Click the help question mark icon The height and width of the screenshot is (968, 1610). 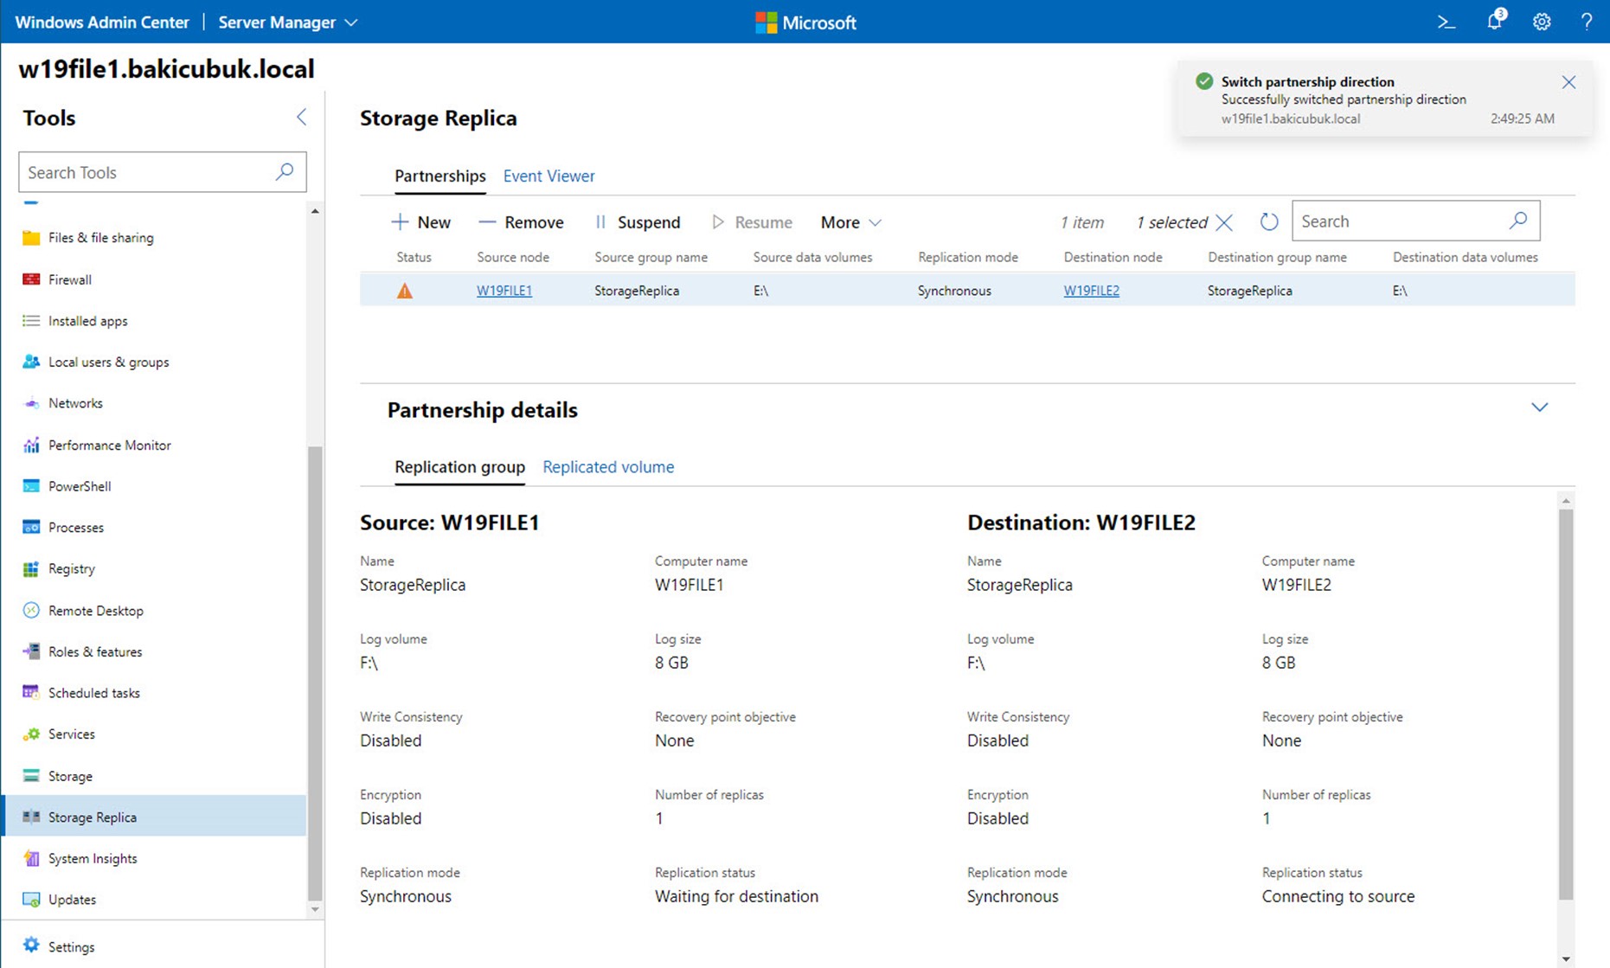(1586, 22)
